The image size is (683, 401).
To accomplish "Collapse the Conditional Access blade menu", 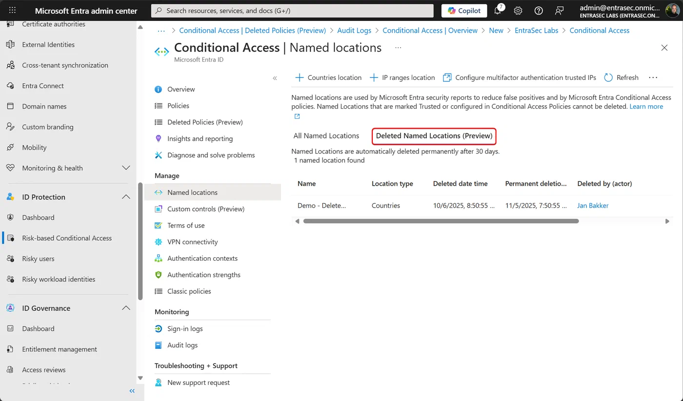I will tap(275, 78).
